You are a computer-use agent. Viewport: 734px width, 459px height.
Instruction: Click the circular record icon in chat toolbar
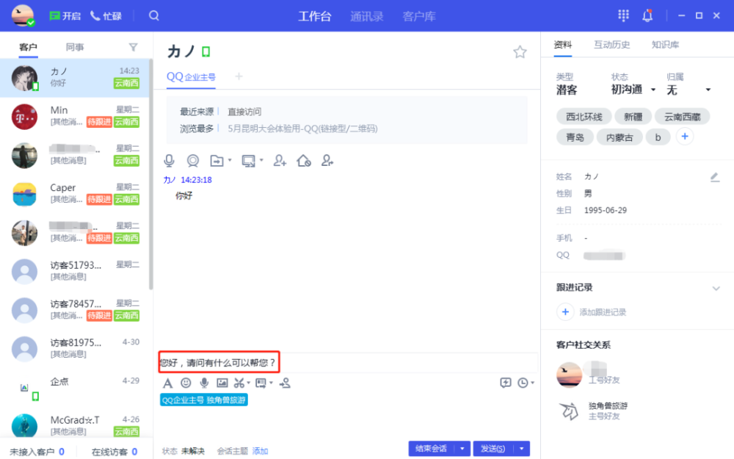point(192,161)
